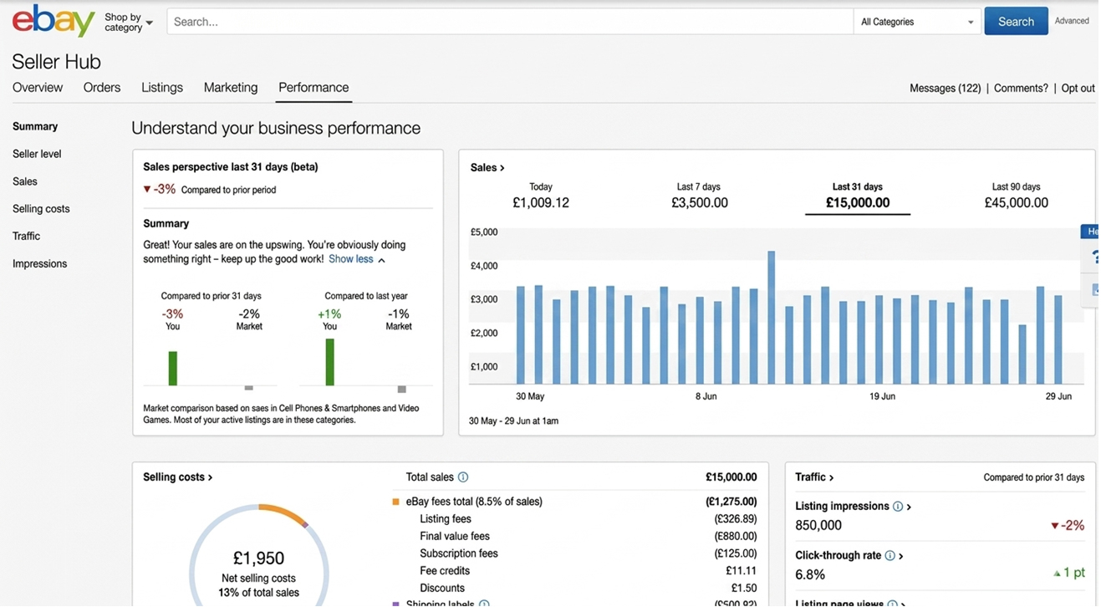Click the +1% You figure compared to last year
1101x607 pixels.
(x=329, y=314)
